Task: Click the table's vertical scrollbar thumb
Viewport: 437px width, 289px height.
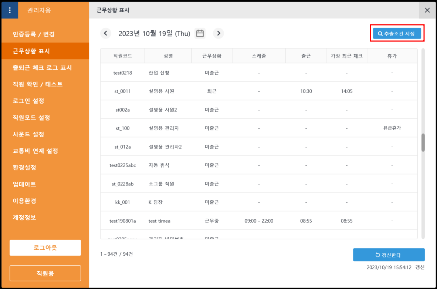Action: [x=423, y=142]
